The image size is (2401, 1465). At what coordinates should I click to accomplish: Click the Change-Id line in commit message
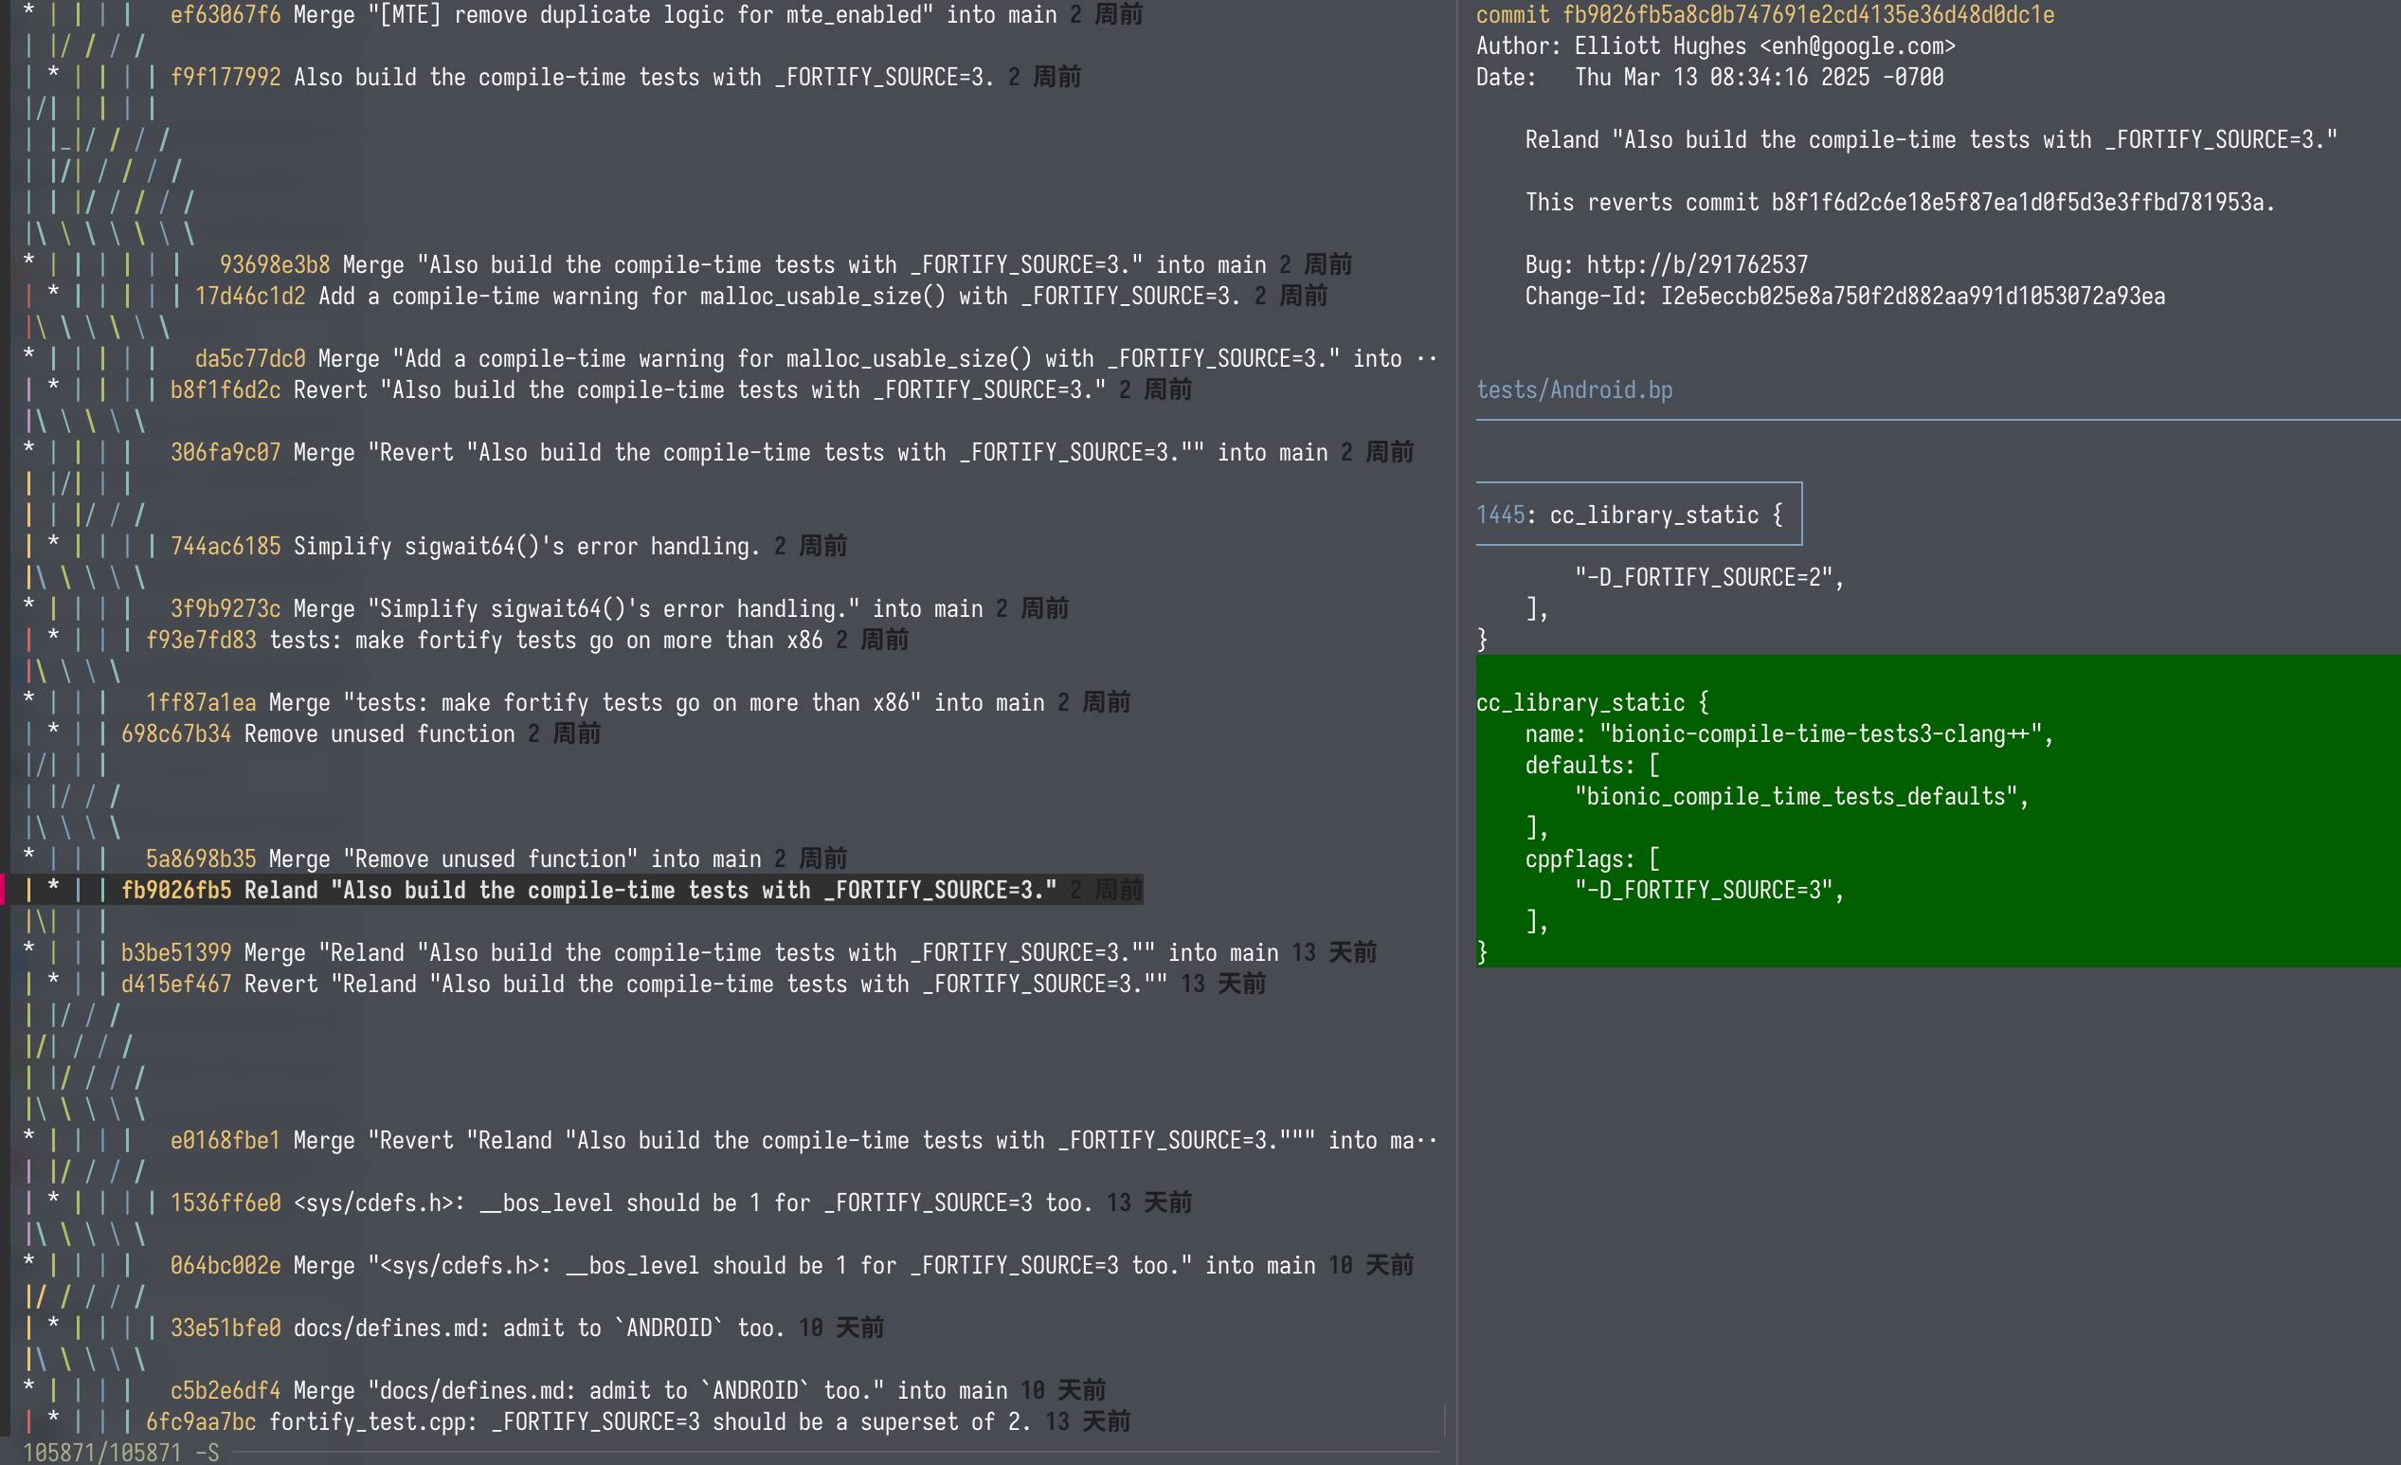point(1845,296)
